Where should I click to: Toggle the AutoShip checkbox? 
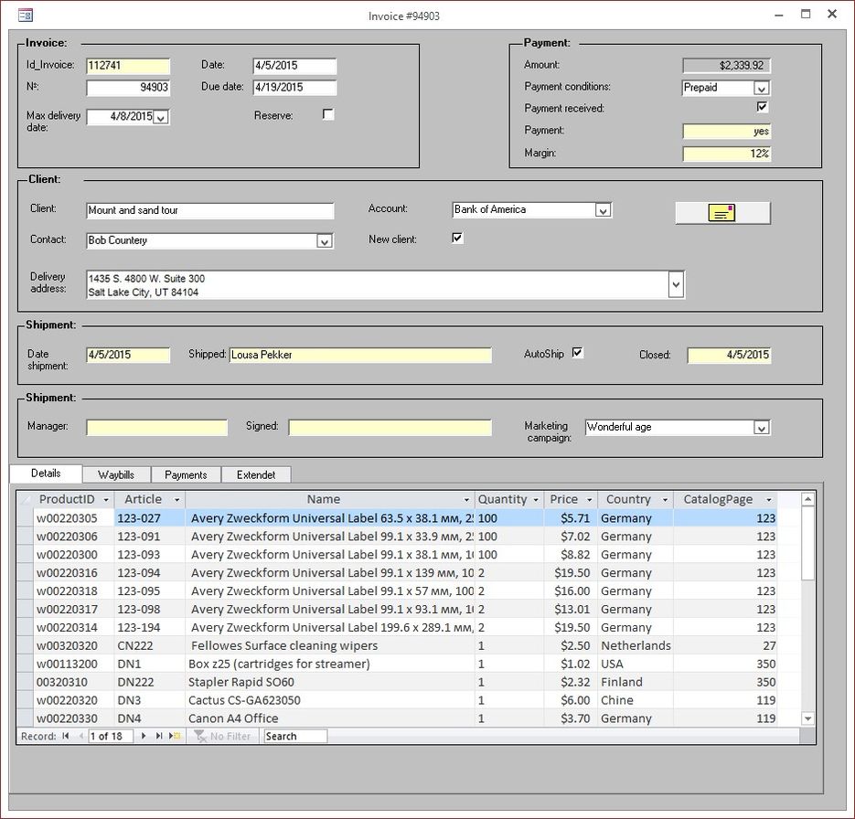coord(577,353)
